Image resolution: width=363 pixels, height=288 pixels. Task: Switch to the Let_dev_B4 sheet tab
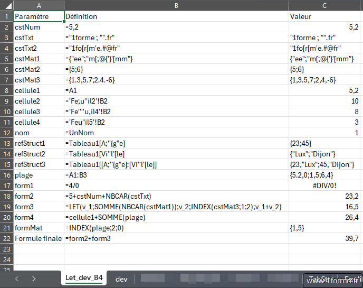pos(84,278)
